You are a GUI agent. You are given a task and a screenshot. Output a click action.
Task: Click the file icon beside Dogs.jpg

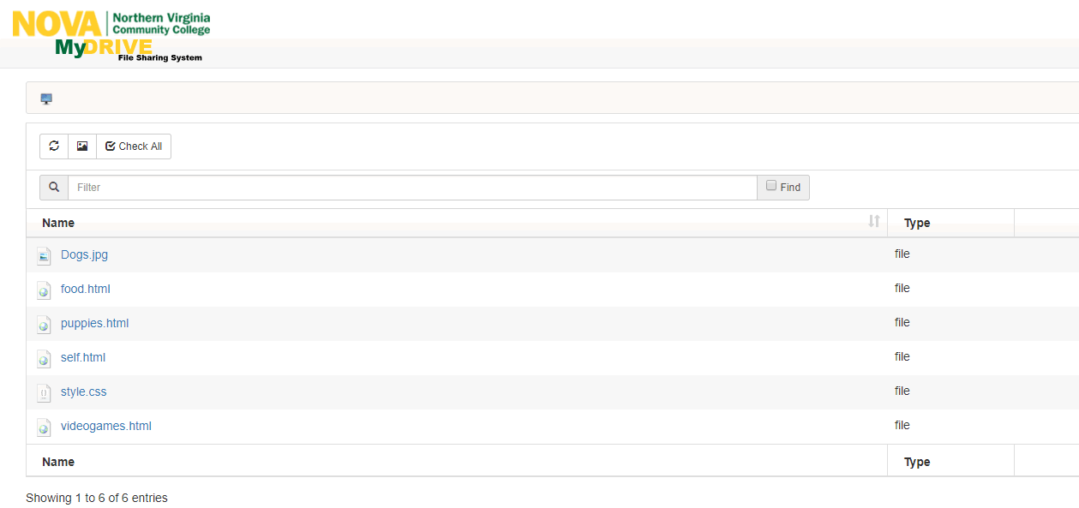click(x=44, y=255)
